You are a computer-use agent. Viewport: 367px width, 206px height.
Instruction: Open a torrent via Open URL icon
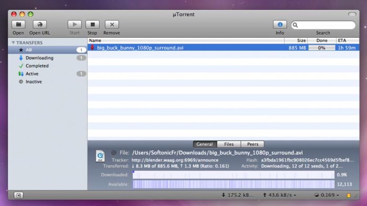[x=40, y=24]
